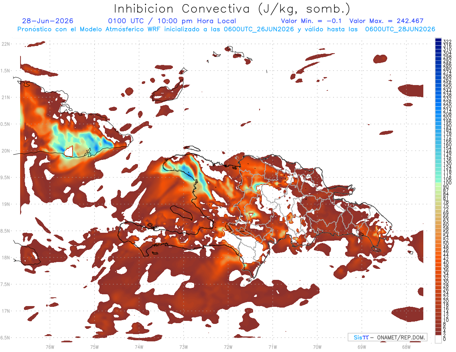Click the "202" colorbar value
The height and width of the screenshot is (352, 456).
(x=447, y=118)
